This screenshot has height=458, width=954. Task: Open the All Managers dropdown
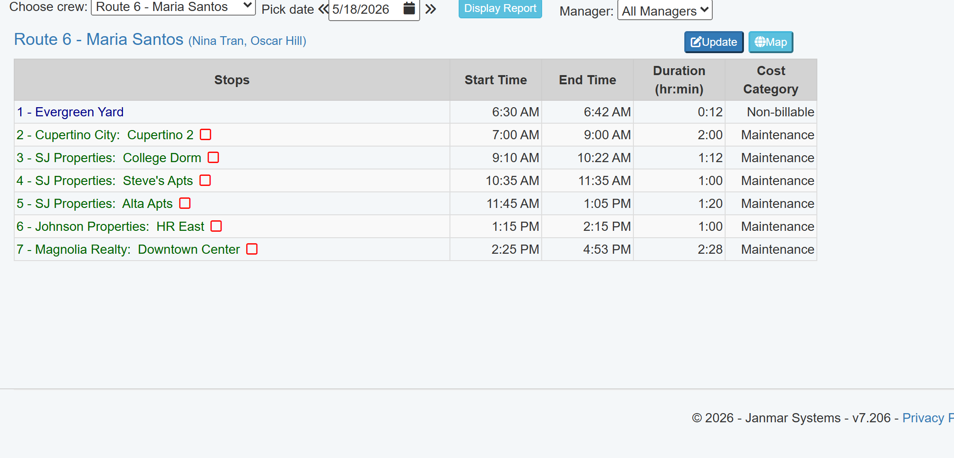[x=665, y=11]
